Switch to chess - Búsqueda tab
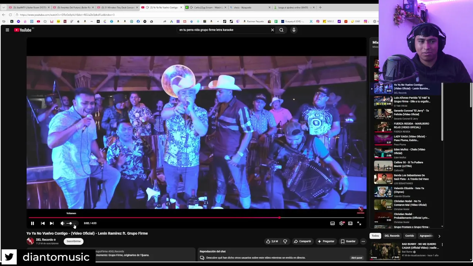This screenshot has width=473, height=266. pos(250,7)
